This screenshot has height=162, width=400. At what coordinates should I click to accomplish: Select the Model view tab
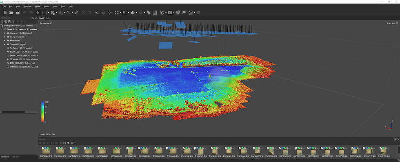41,18
